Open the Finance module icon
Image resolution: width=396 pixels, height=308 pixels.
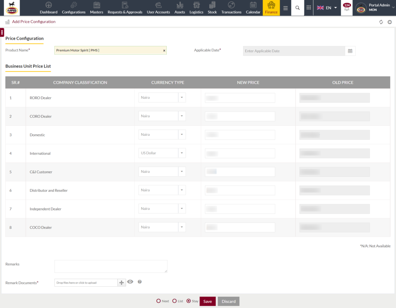tap(271, 5)
